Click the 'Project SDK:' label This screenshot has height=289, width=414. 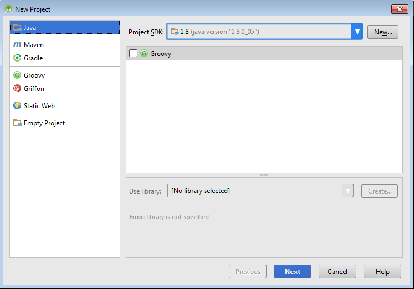[x=146, y=32]
